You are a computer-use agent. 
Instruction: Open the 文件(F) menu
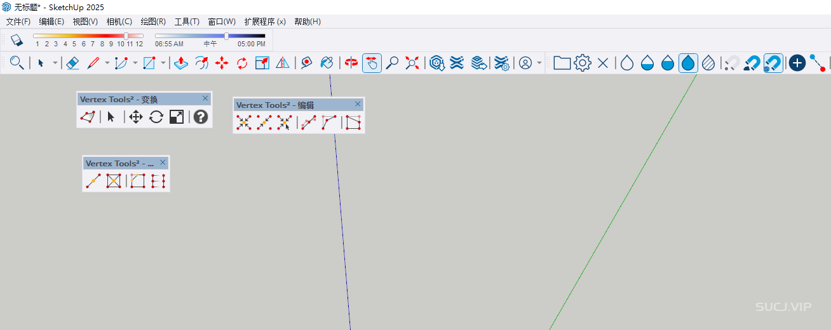[18, 21]
